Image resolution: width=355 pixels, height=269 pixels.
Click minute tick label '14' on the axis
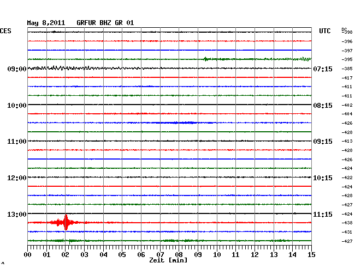click(292, 255)
